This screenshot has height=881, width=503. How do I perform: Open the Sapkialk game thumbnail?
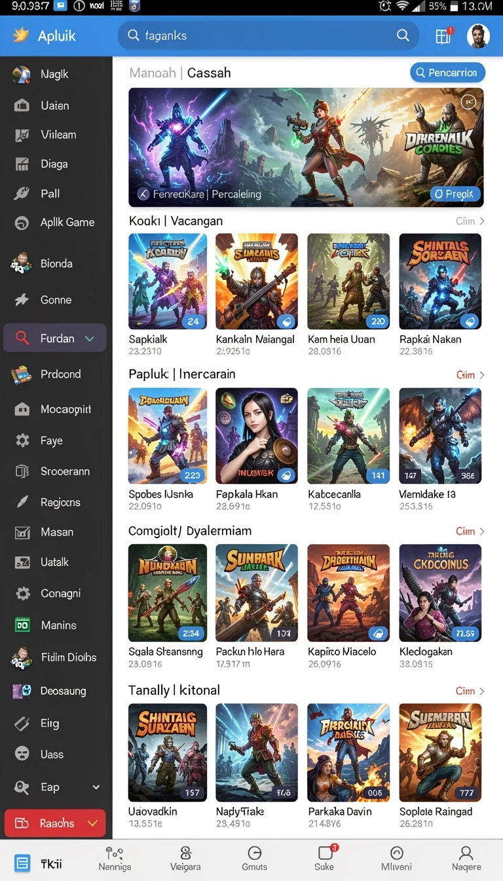[168, 282]
